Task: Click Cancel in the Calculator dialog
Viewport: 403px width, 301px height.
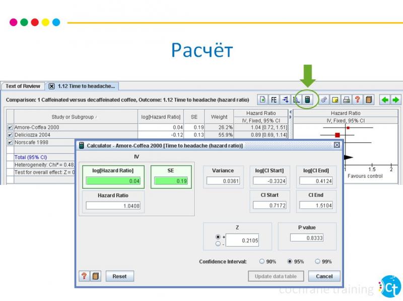Action: [324, 276]
